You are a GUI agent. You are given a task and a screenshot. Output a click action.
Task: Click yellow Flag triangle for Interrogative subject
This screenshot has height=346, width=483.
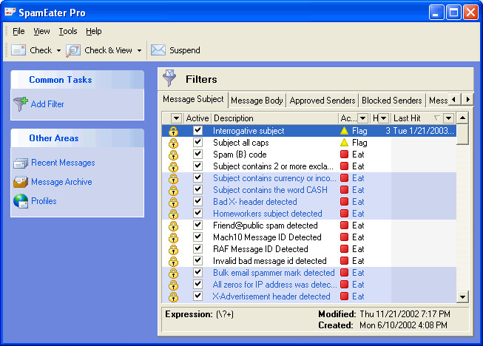pos(344,131)
